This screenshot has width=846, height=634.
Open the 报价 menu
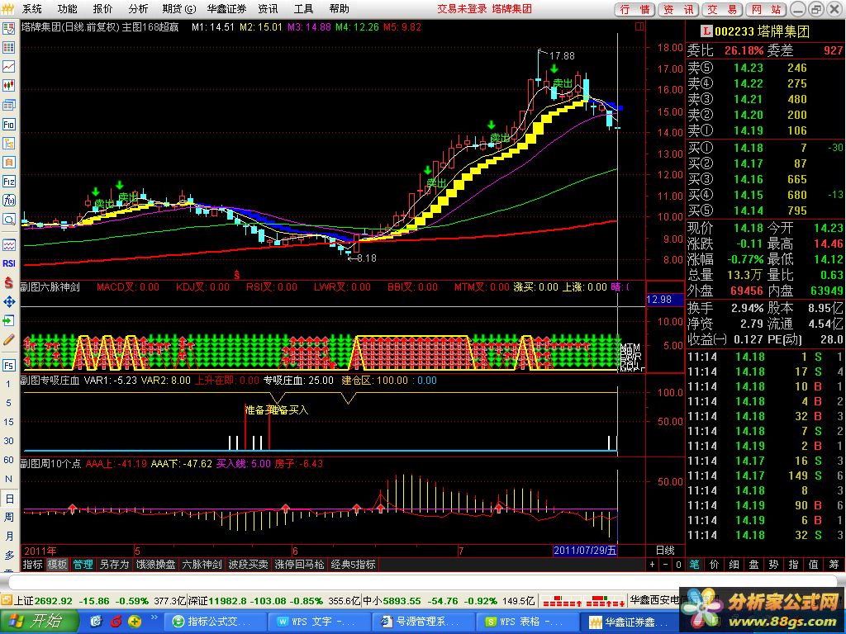tap(102, 8)
